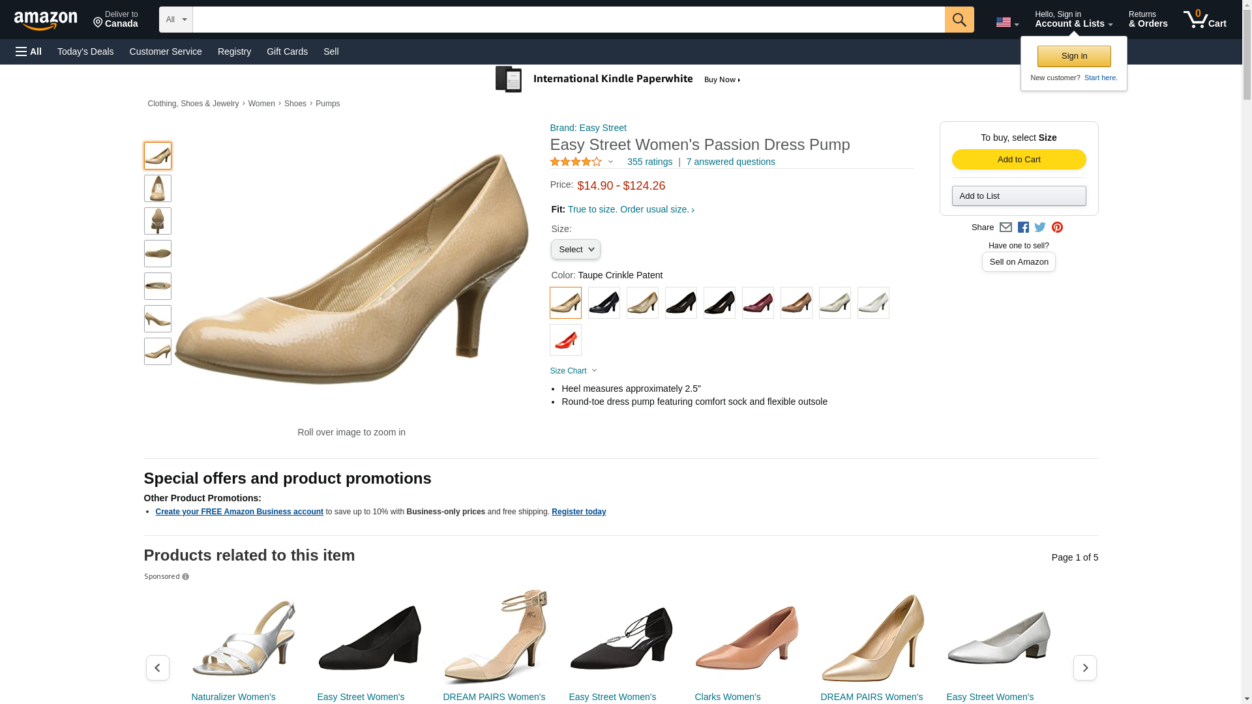Screen dimensions: 1252x704
Task: Open country flag language selector
Action: point(1007,23)
